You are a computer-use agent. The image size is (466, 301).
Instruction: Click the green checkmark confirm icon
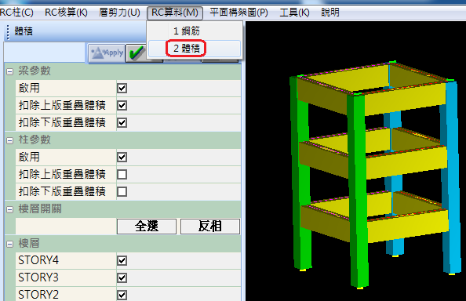(137, 53)
